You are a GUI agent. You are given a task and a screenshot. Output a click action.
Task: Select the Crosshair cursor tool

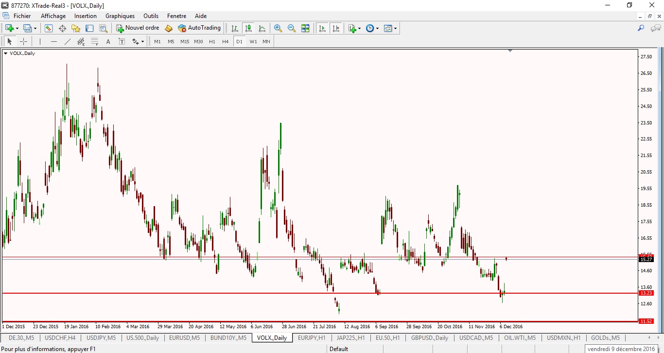coord(23,42)
